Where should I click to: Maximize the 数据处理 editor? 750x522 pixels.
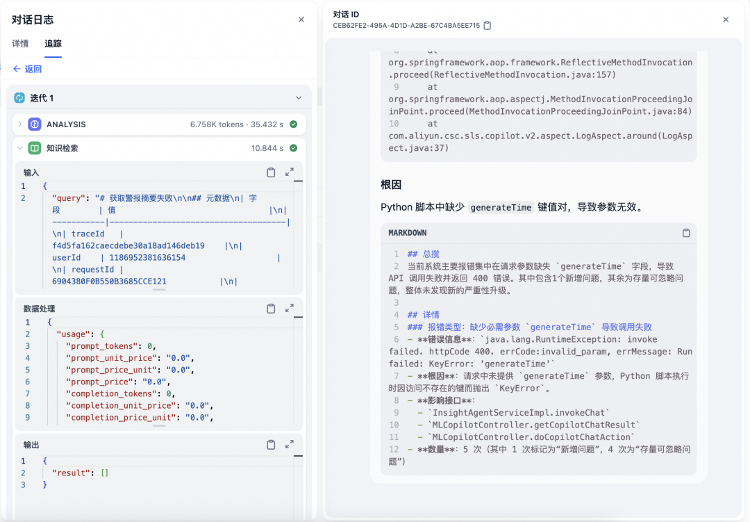click(x=290, y=309)
